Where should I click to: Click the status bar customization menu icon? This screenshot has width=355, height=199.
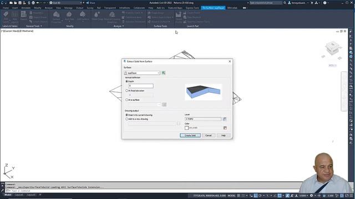351,196
